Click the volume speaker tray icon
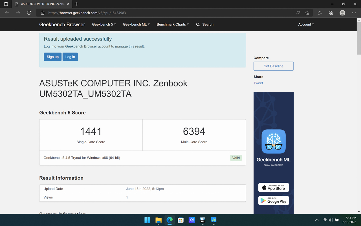The width and height of the screenshot is (361, 226). click(x=331, y=220)
